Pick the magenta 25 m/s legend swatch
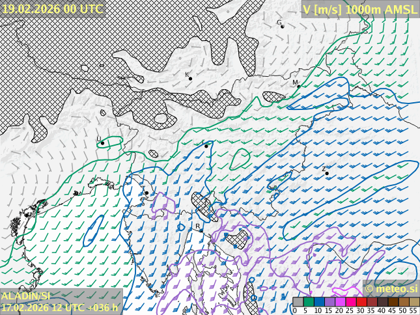 (351, 302)
